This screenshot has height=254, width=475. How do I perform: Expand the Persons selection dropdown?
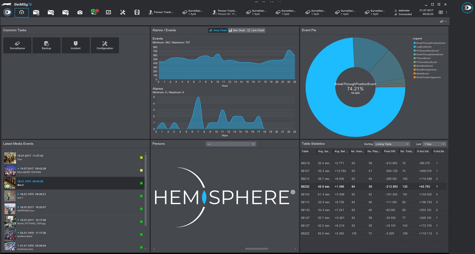(253, 144)
